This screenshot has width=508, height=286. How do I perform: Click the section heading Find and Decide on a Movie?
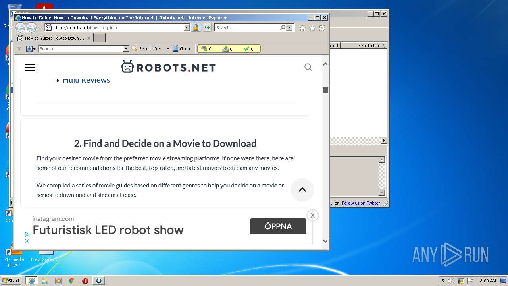[165, 143]
